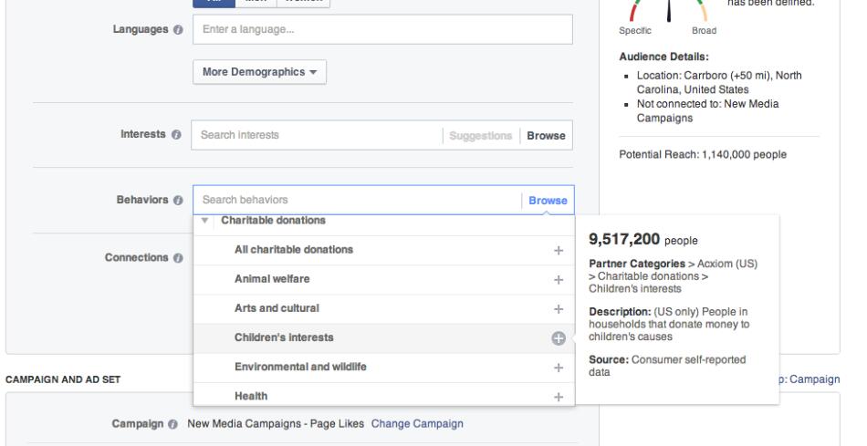Viewport: 867px width, 446px height.
Task: Add All charitable donations with plus icon
Action: pyautogui.click(x=559, y=250)
